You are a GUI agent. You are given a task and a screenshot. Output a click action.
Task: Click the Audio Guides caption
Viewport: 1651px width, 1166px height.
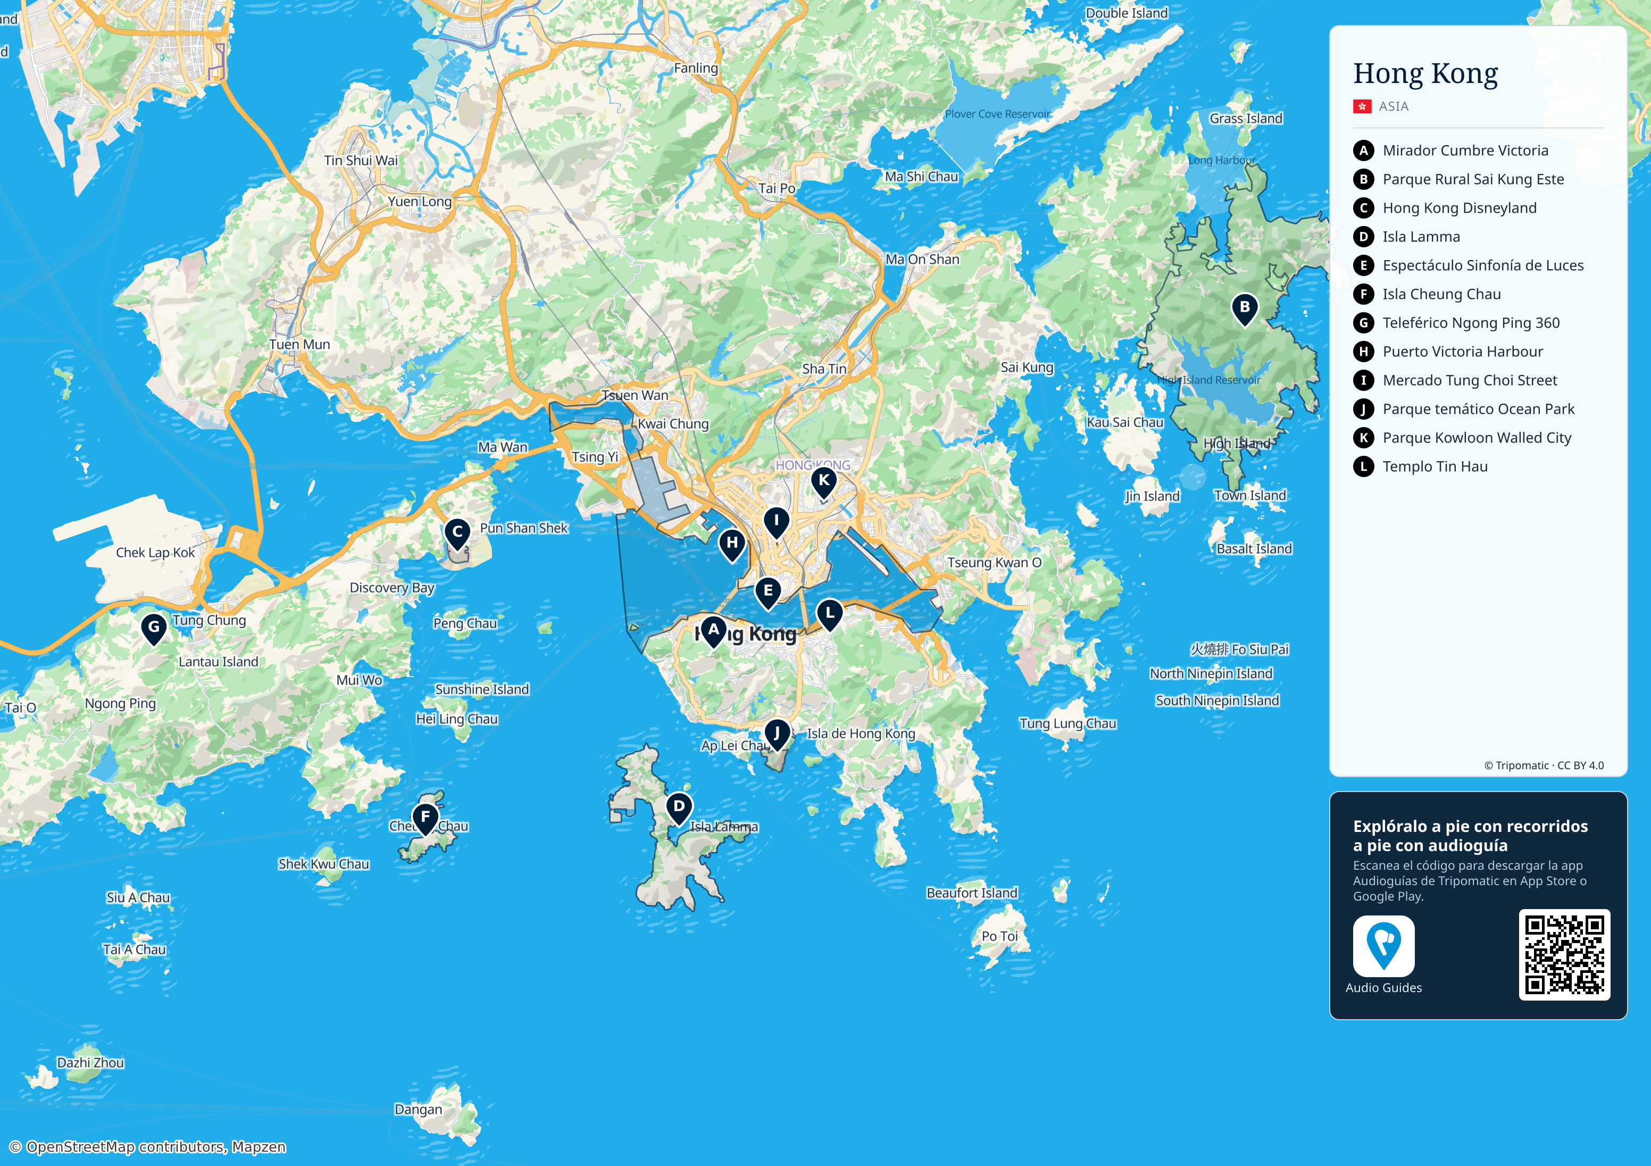point(1383,988)
